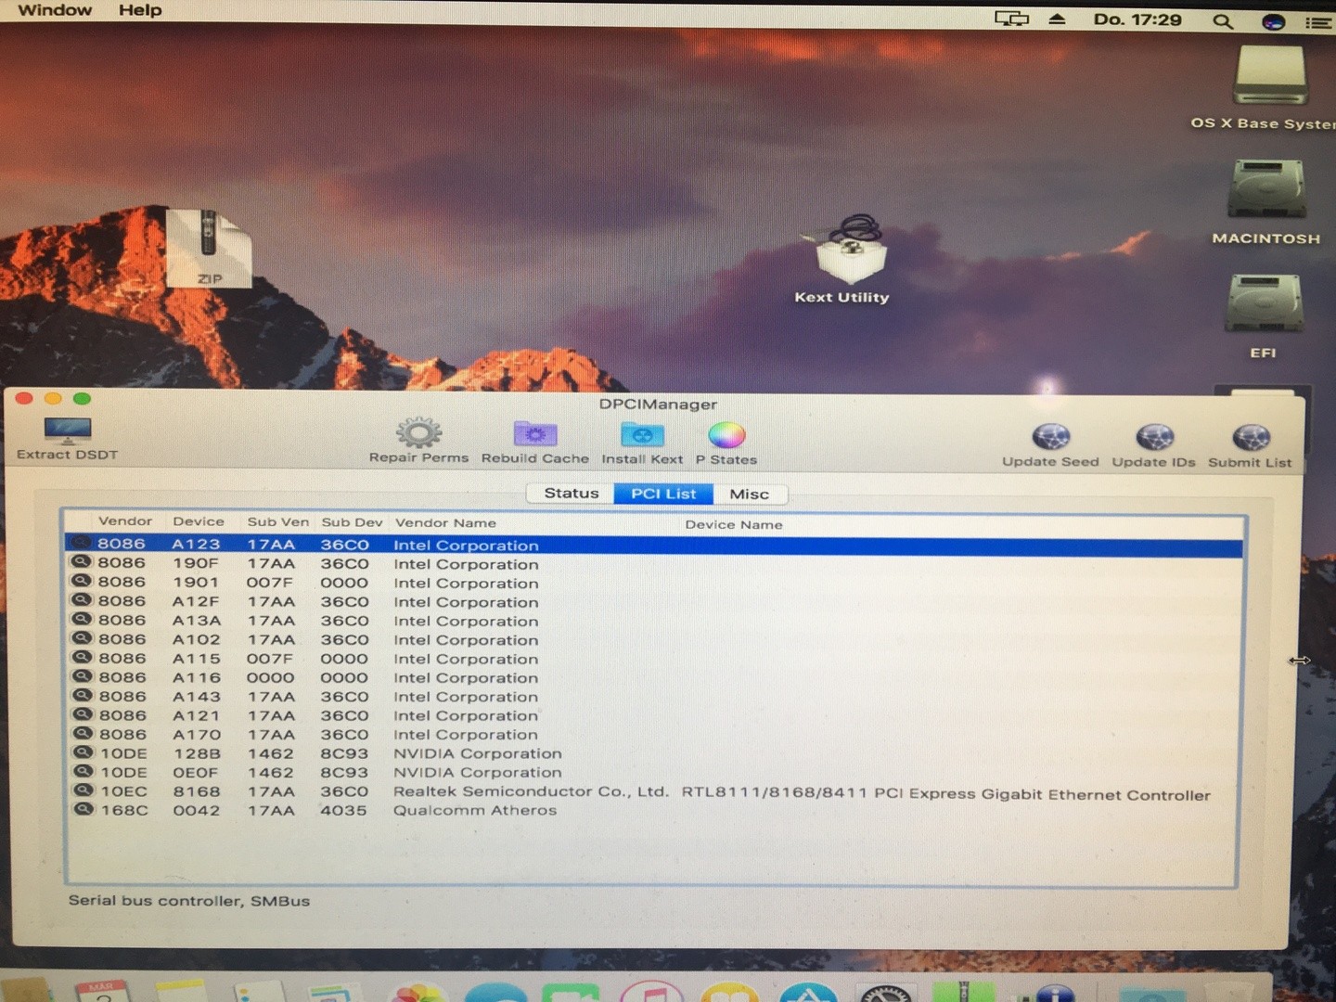This screenshot has width=1336, height=1002.
Task: Click the magnifier icon for device A123
Action: pyautogui.click(x=82, y=543)
